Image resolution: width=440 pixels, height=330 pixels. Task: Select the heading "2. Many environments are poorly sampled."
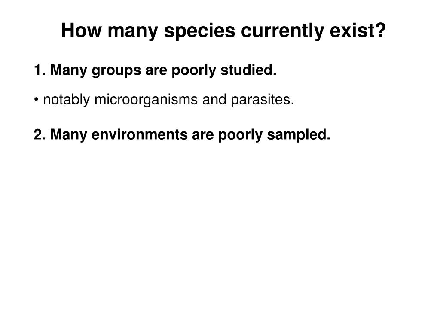pos(182,135)
